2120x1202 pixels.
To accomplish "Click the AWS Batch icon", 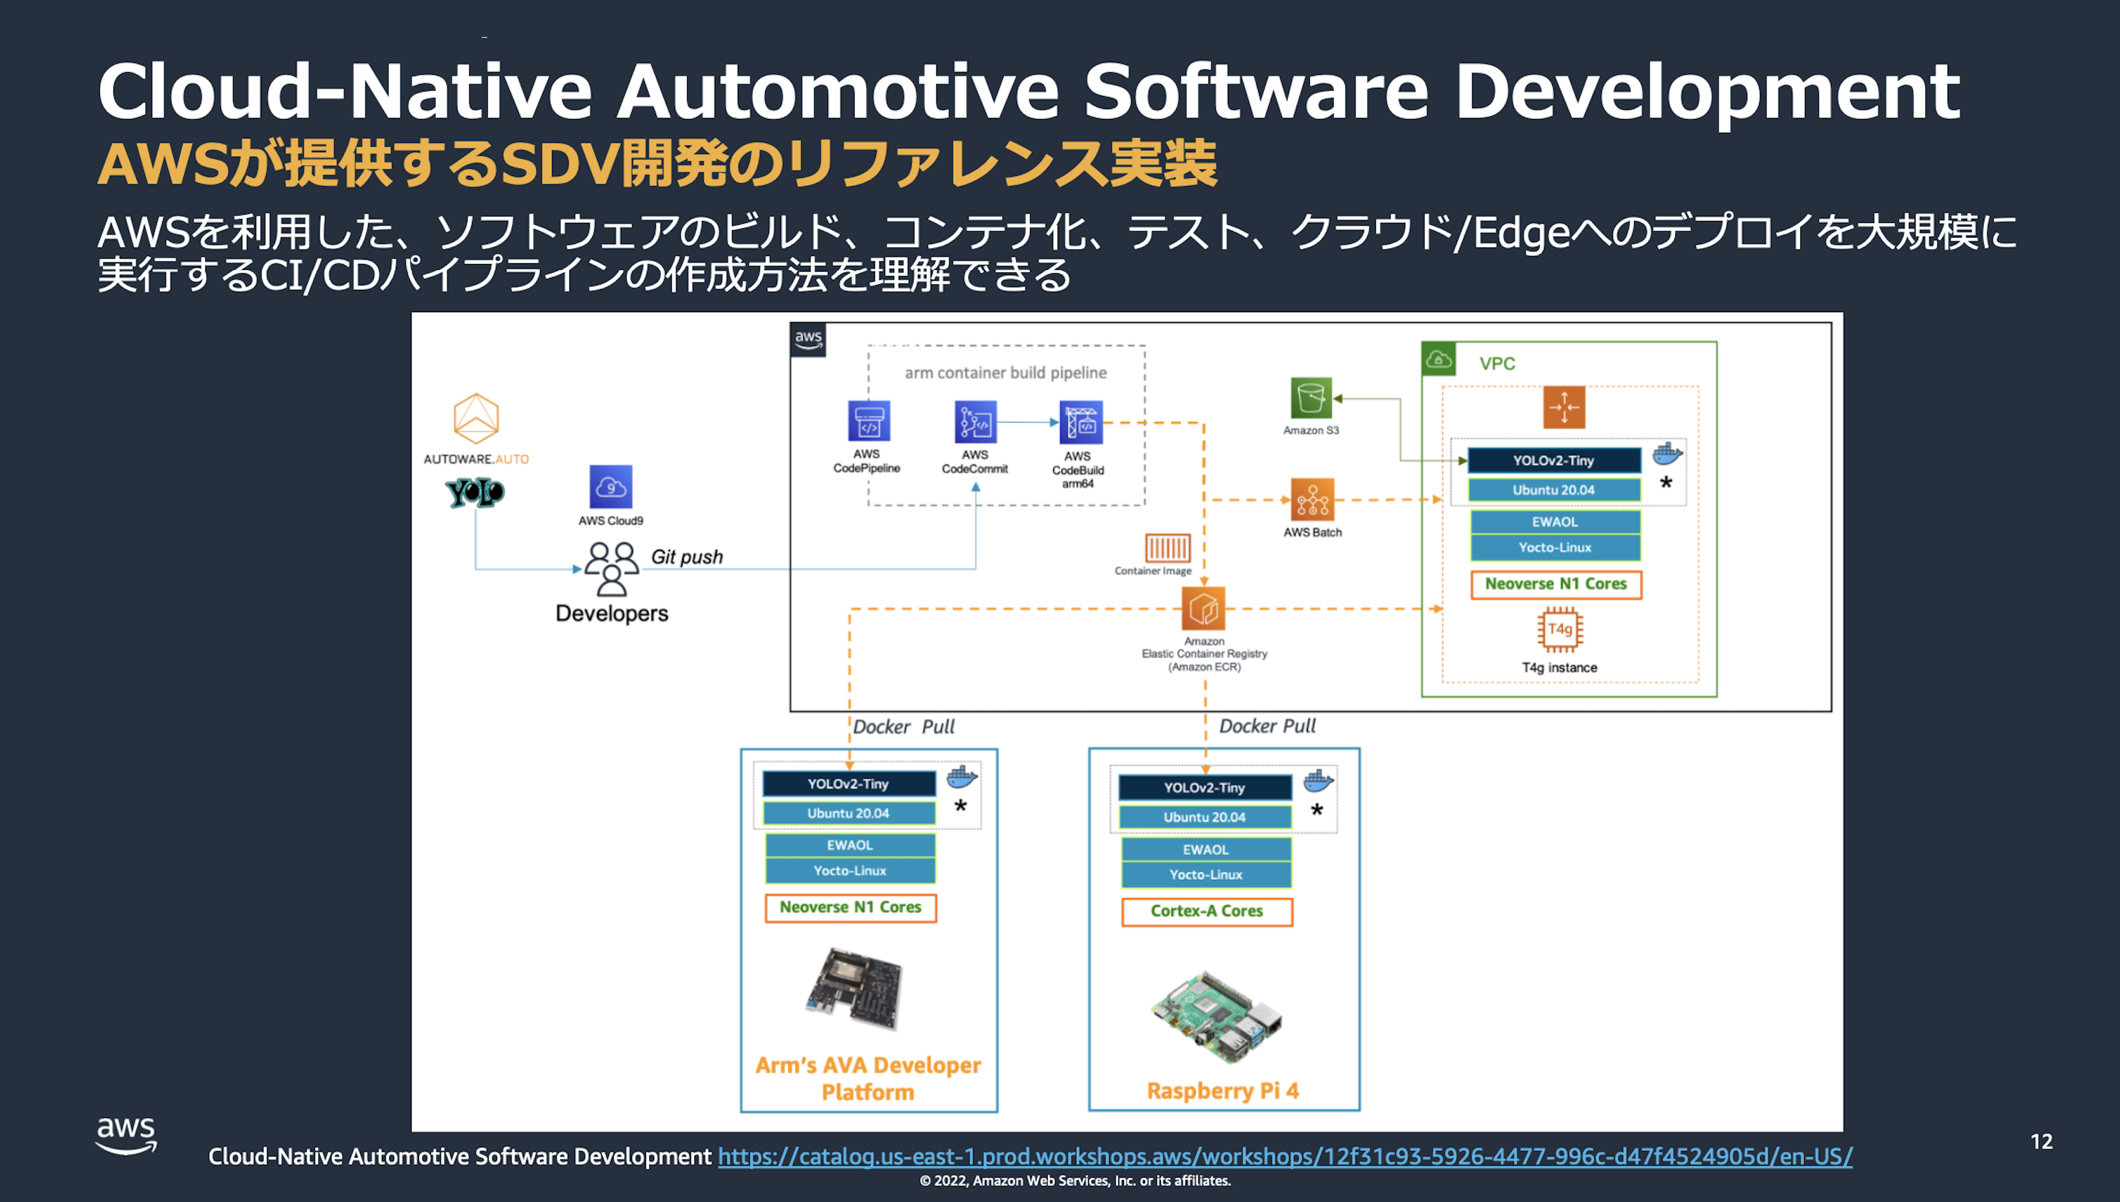I will pos(1313,499).
